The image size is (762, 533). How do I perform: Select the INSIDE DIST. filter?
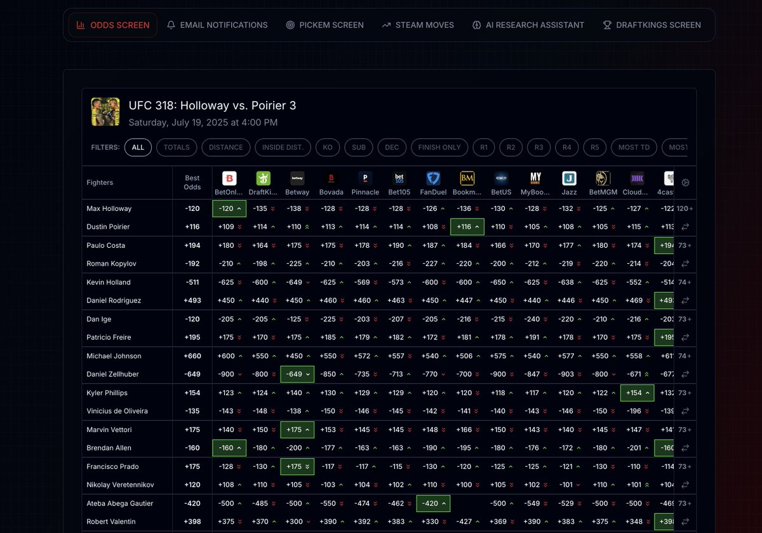(x=283, y=147)
